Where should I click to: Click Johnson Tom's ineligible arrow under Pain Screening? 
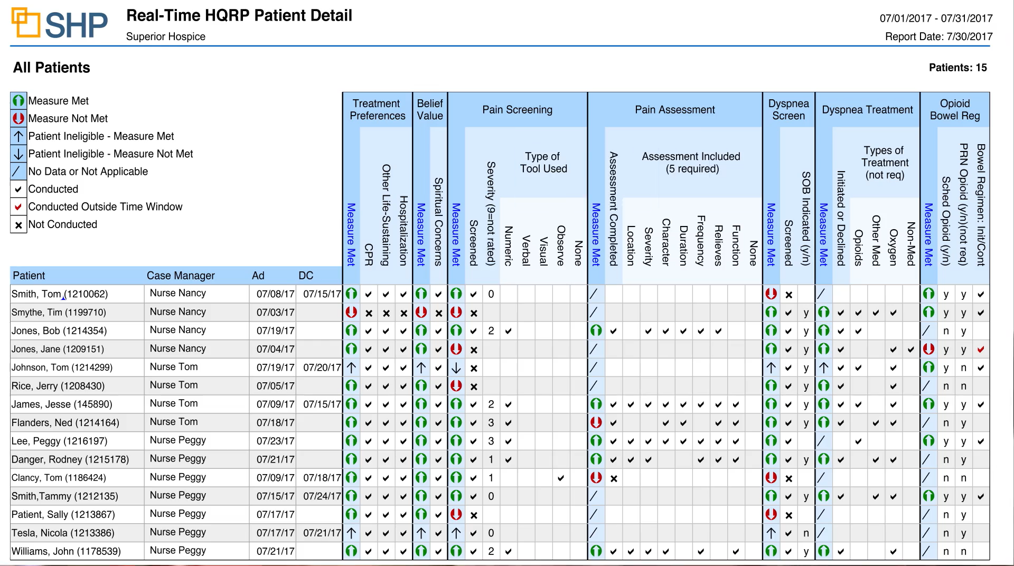tap(456, 367)
